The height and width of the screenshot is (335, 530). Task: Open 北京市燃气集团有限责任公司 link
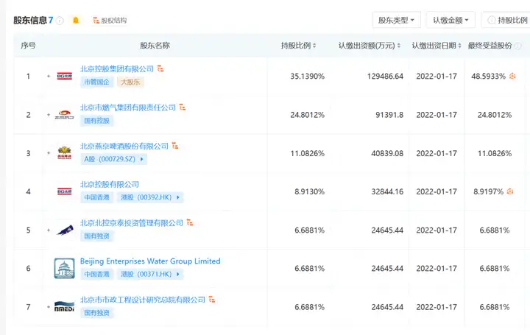click(128, 107)
